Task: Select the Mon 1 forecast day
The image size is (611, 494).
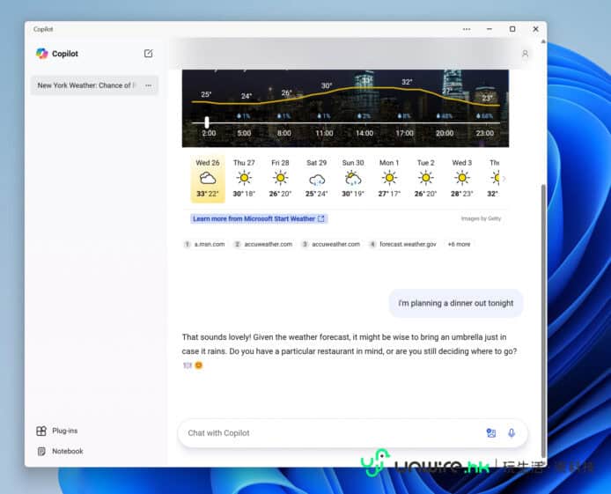Action: click(x=388, y=179)
